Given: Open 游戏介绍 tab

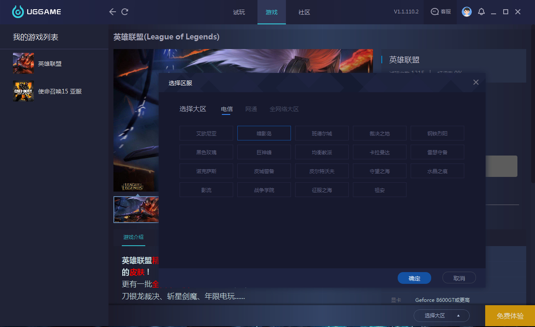Looking at the screenshot, I should 134,237.
